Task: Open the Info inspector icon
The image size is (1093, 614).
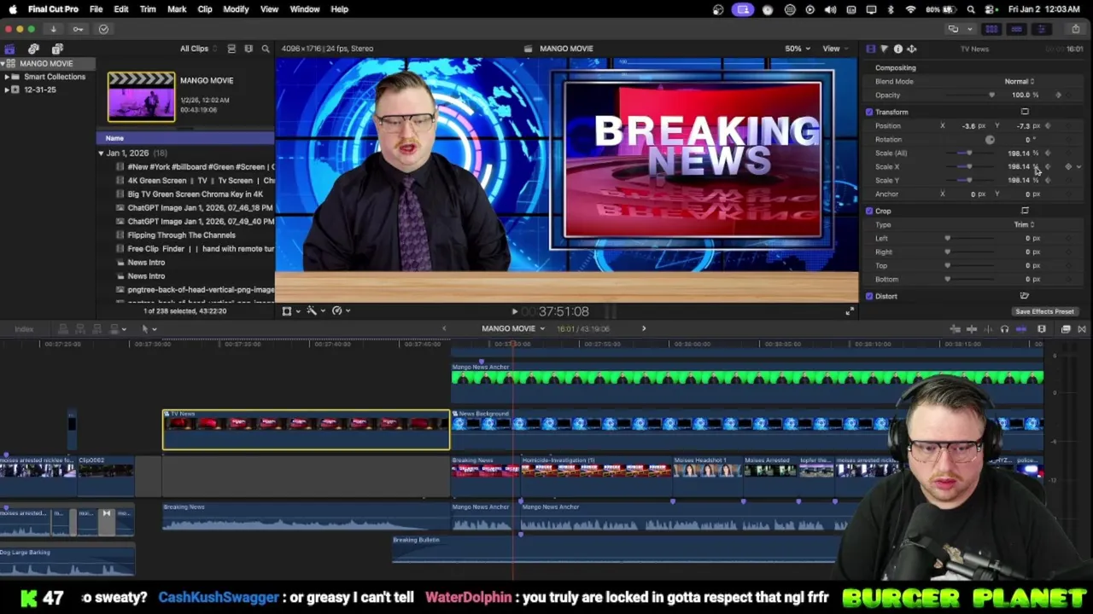Action: 897,49
